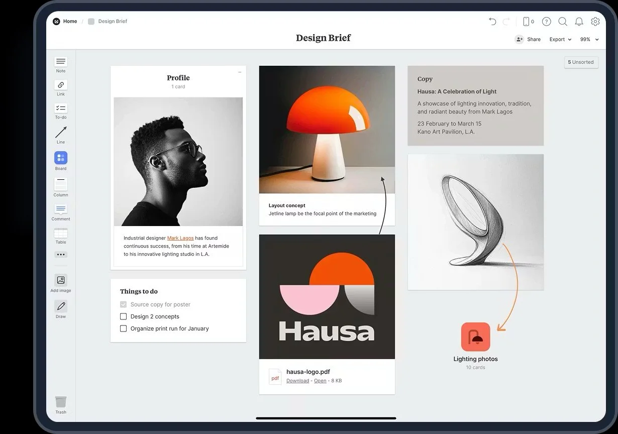
Task: Uncheck Source copy for poster checkbox
Action: (123, 304)
